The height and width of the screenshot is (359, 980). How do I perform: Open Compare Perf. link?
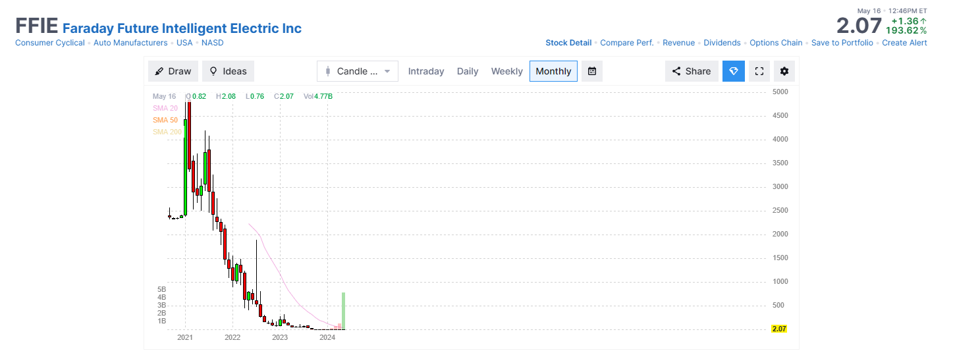click(627, 43)
